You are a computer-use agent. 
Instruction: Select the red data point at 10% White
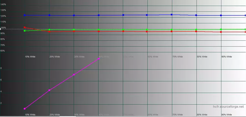coord(25,27)
